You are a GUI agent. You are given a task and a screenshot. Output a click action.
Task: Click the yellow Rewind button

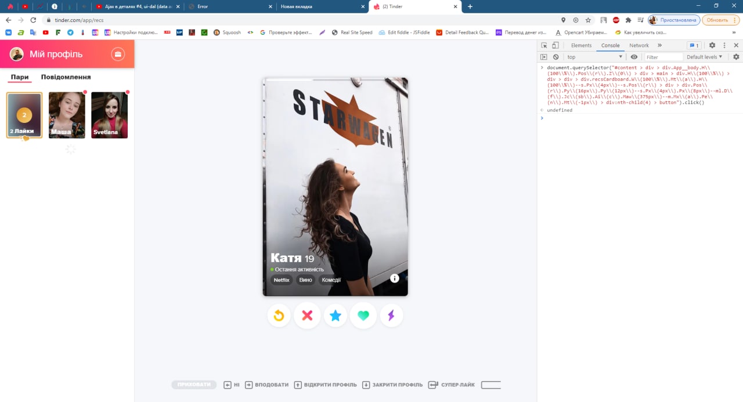tap(279, 316)
